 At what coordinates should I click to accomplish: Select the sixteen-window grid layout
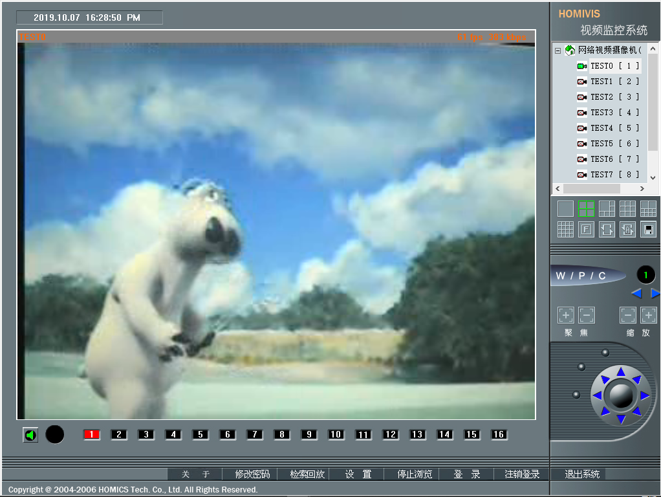pos(565,230)
